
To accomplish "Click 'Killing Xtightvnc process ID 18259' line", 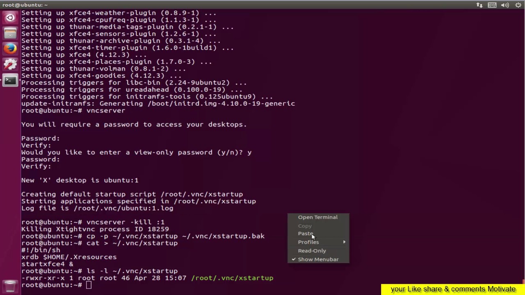I will click(x=95, y=229).
